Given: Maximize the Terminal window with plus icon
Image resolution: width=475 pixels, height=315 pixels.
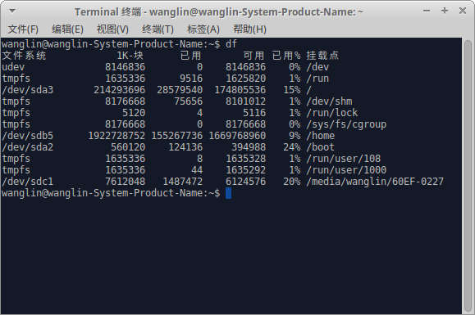Looking at the screenshot, I should [x=445, y=11].
